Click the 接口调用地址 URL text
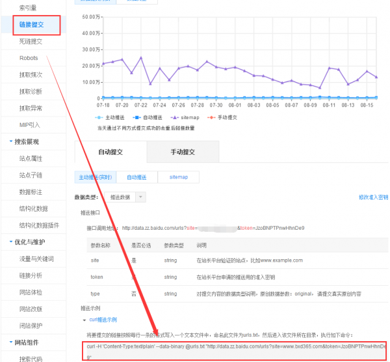The height and width of the screenshot is (362, 390). coord(213,228)
